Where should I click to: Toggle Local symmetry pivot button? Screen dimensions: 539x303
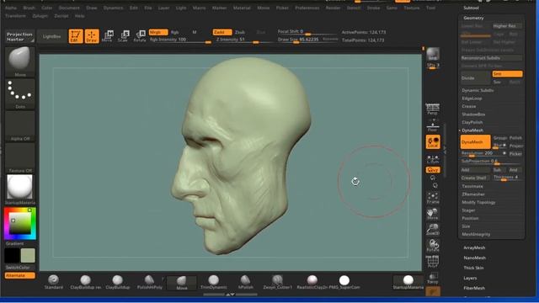(433, 142)
